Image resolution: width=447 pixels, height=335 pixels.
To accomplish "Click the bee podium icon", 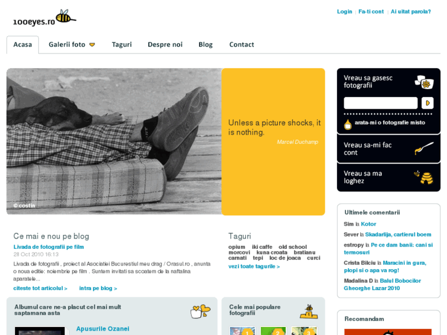I will tap(309, 312).
